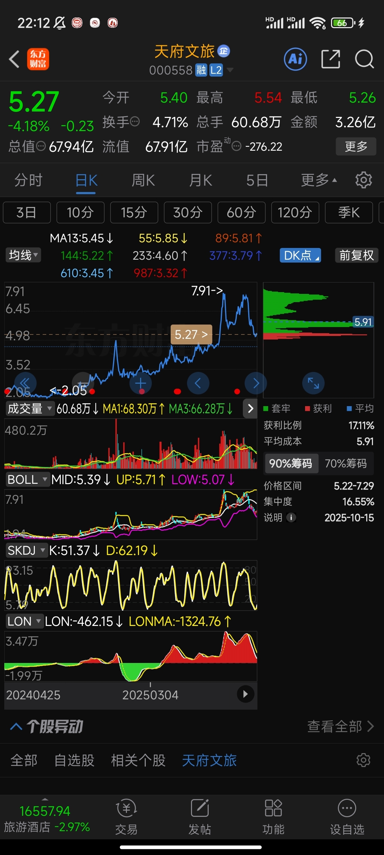Play the chart timeline replay button
Screen dimensions: 384x855
245,694
